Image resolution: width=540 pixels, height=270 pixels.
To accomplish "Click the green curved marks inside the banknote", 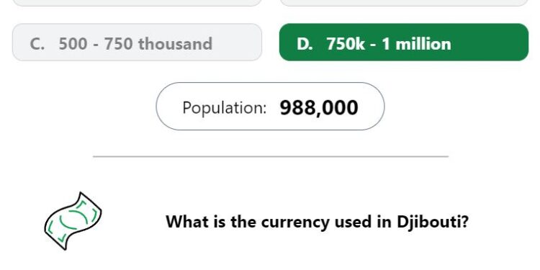I will [x=73, y=220].
